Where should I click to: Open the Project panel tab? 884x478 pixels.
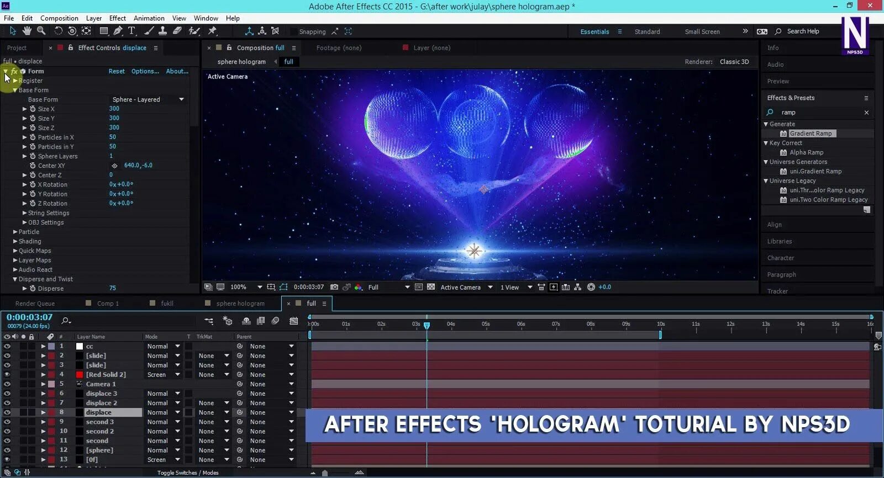tap(17, 48)
